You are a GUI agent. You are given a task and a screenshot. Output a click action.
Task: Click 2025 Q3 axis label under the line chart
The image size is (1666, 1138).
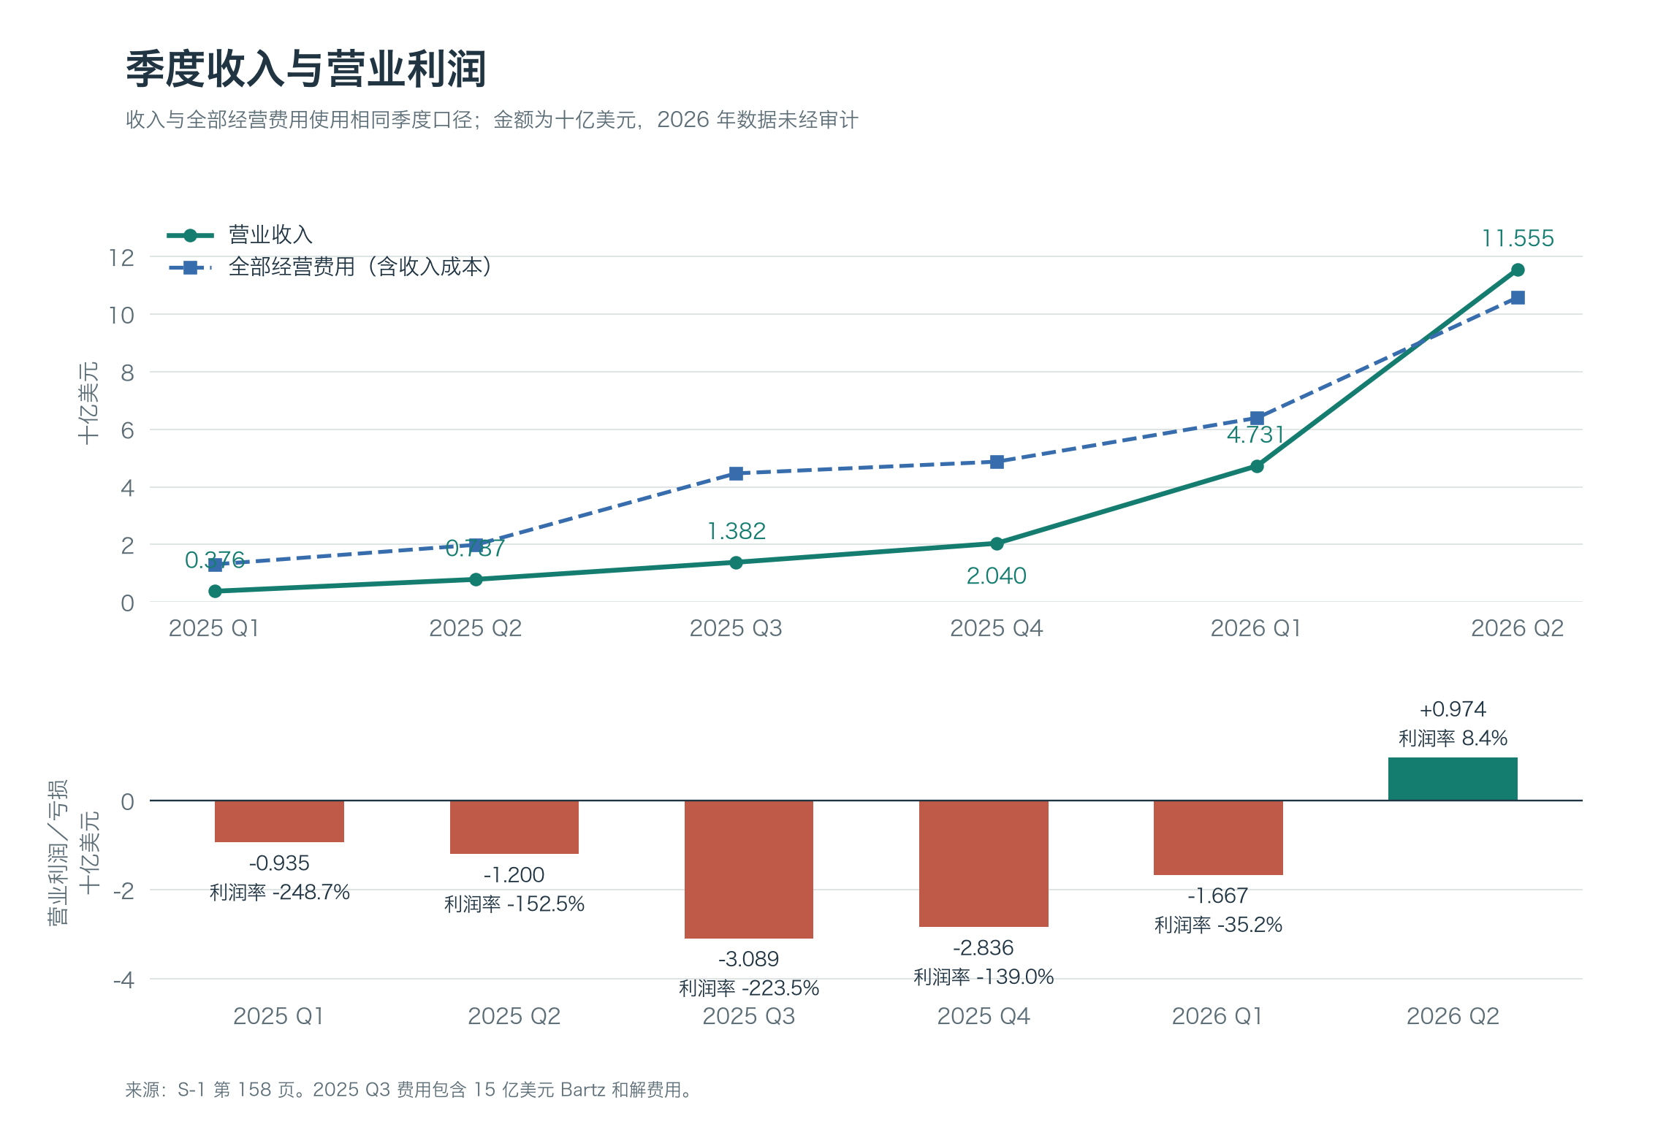click(x=736, y=628)
